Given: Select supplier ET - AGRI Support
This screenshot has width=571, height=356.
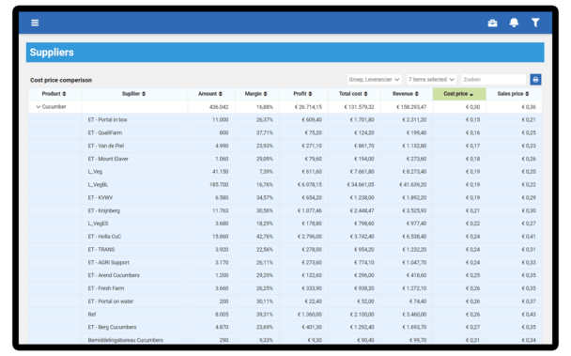Looking at the screenshot, I should pyautogui.click(x=109, y=262).
